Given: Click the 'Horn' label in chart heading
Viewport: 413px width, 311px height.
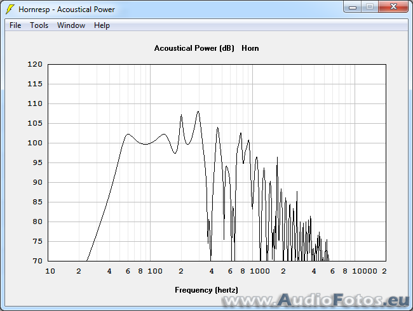Looking at the screenshot, I should click(250, 48).
